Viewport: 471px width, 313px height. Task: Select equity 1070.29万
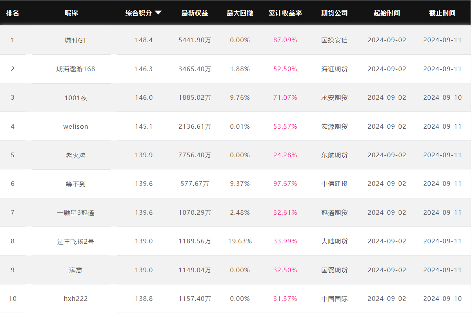(195, 212)
